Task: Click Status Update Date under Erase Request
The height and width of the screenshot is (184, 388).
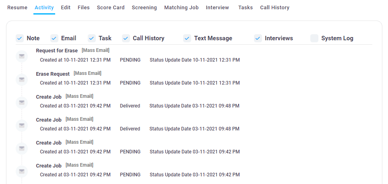Action: (x=195, y=83)
